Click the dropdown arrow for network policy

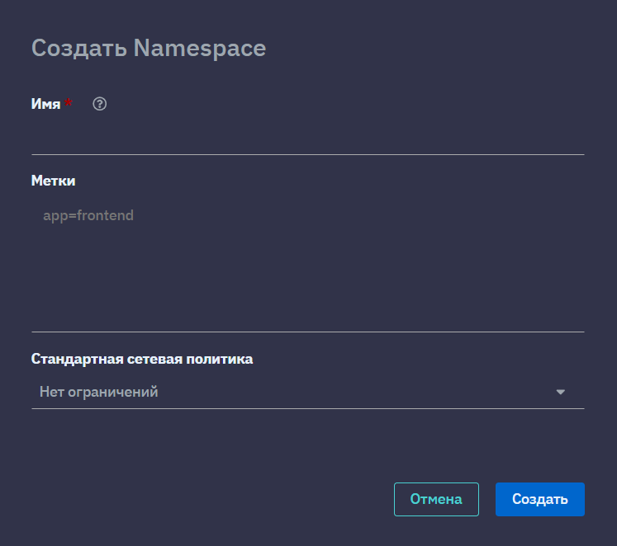coord(560,392)
